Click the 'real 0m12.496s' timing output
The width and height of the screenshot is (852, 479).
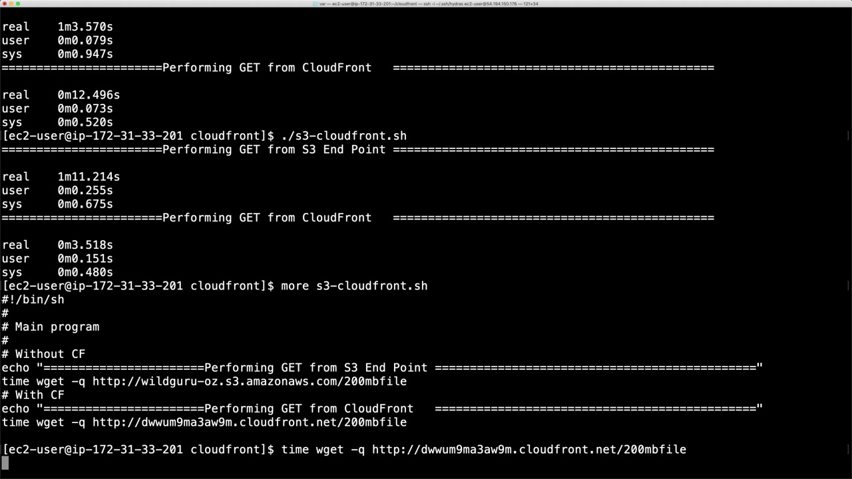(x=61, y=95)
